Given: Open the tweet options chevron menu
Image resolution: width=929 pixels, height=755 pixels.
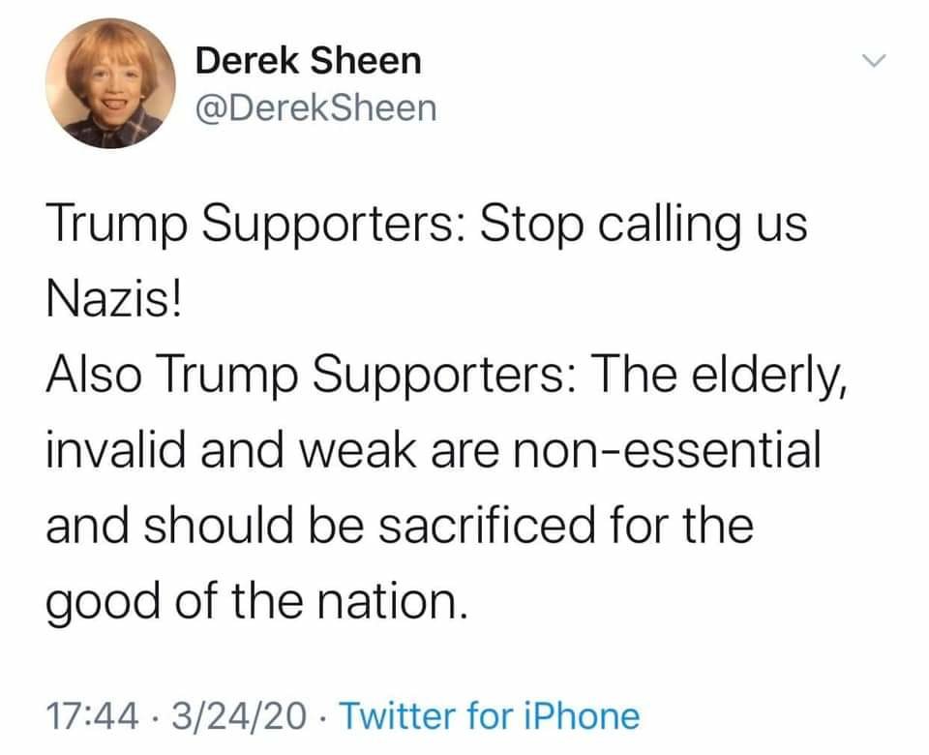Looking at the screenshot, I should point(873,60).
